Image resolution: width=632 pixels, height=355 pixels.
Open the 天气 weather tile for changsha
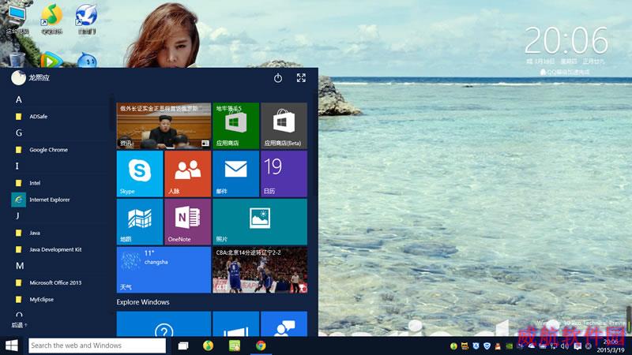(164, 270)
